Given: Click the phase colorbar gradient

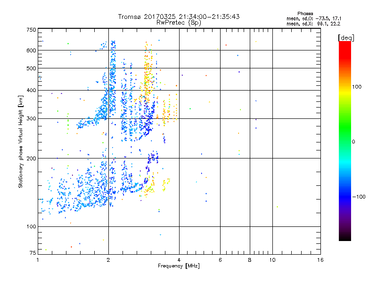Looking at the screenshot, I should click(345, 141).
